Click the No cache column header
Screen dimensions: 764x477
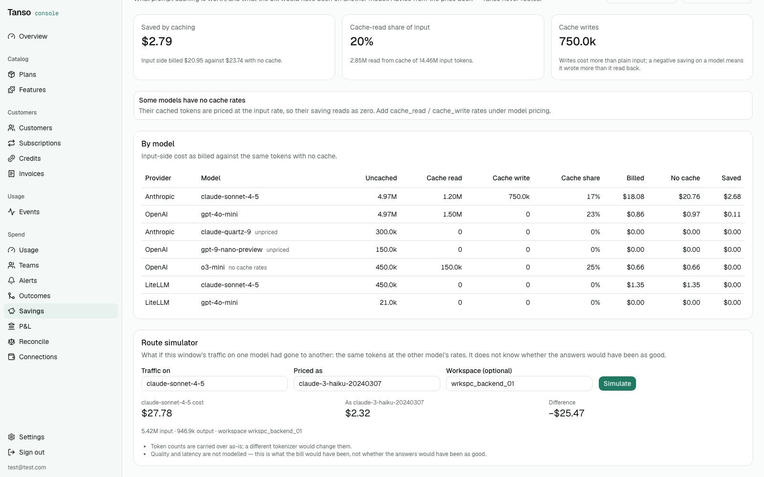pos(685,178)
